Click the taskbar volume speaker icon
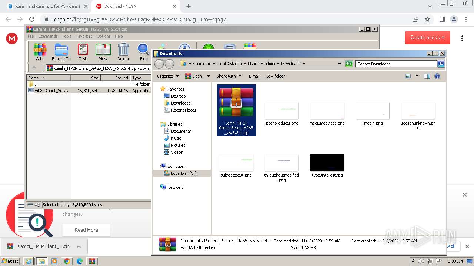 pos(421,261)
